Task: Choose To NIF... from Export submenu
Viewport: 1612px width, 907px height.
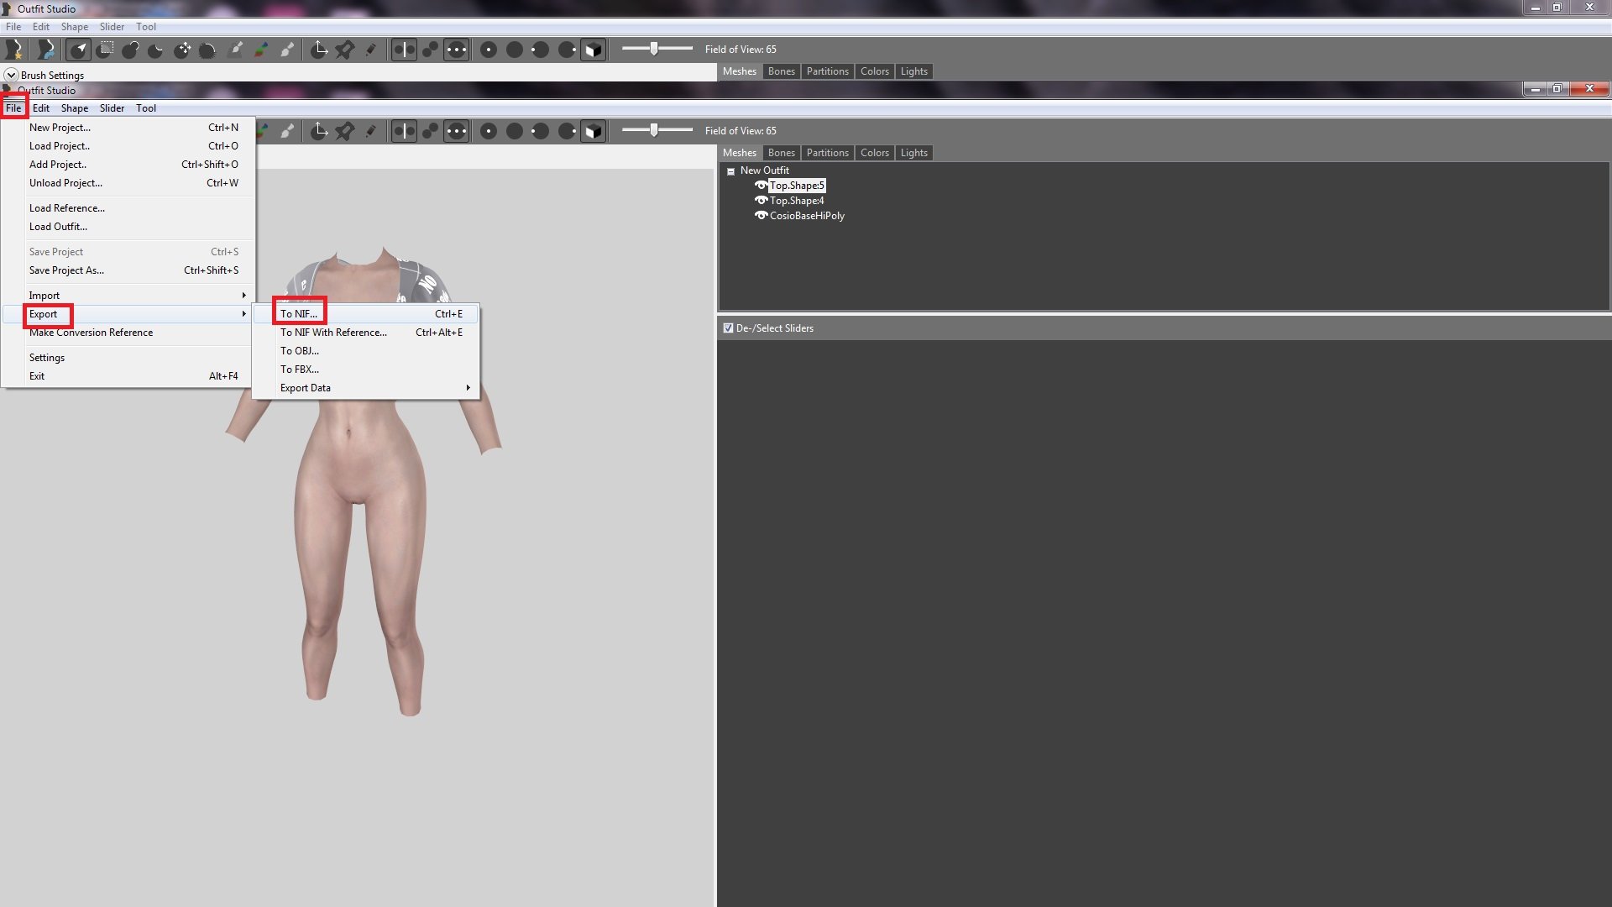Action: [x=366, y=314]
